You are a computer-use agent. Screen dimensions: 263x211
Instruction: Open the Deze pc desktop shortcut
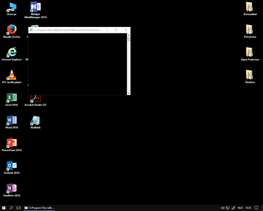coord(12,7)
